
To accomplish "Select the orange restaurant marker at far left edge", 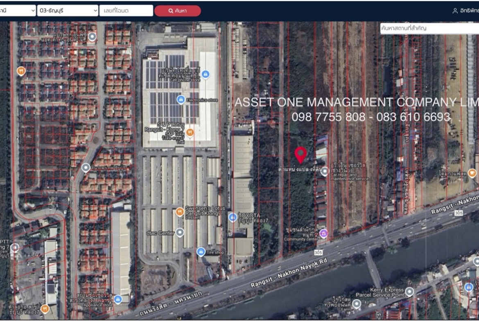I will 21,71.
